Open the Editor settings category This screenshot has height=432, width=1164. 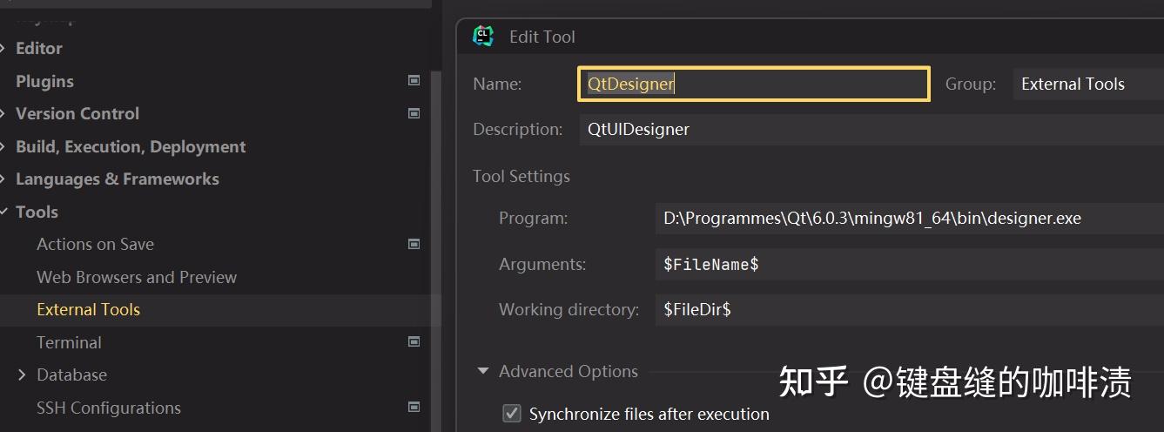pyautogui.click(x=38, y=49)
